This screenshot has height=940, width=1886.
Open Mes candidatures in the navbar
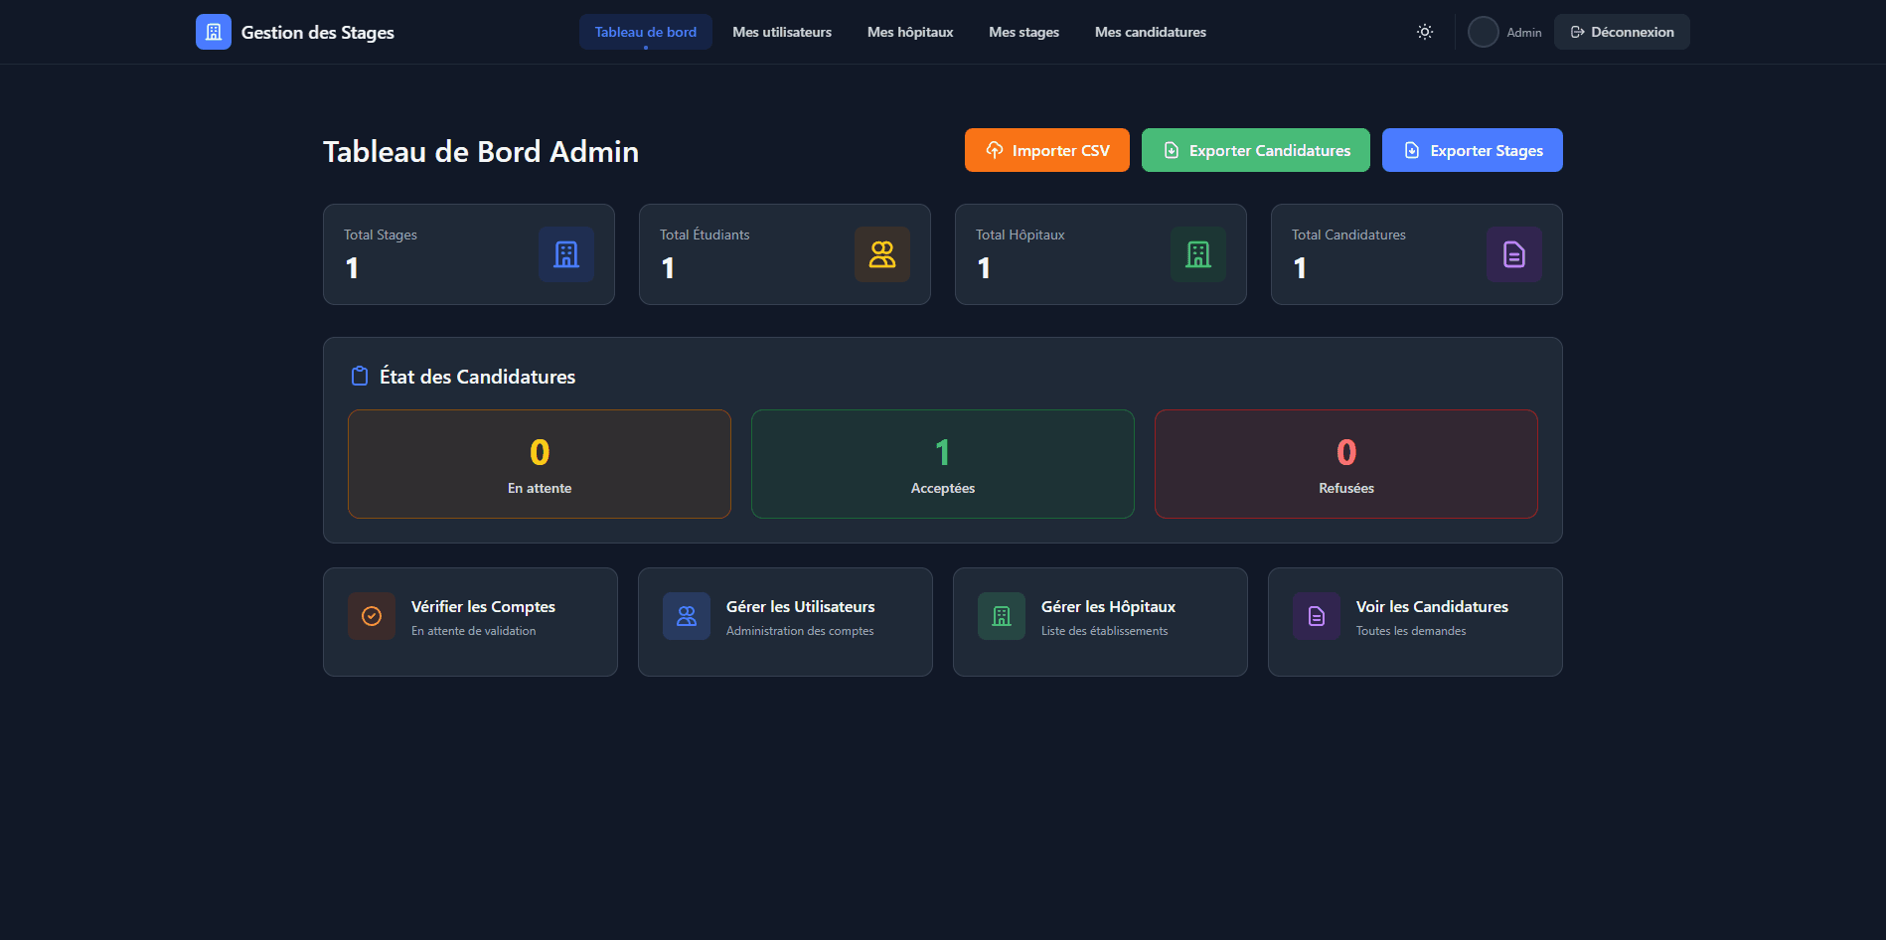point(1150,32)
